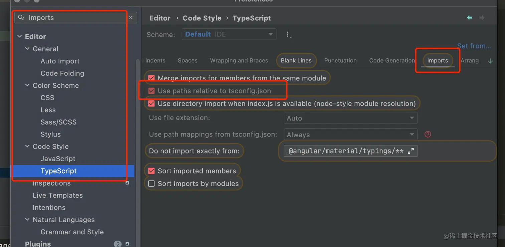
Task: Click the Inspections project-level settings icon
Action: [127, 183]
